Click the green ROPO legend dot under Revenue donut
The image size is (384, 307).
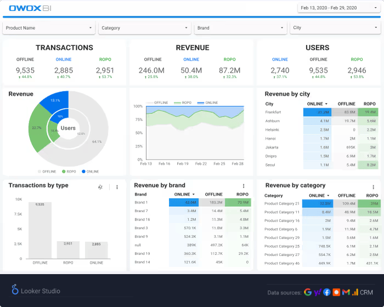coord(64,172)
